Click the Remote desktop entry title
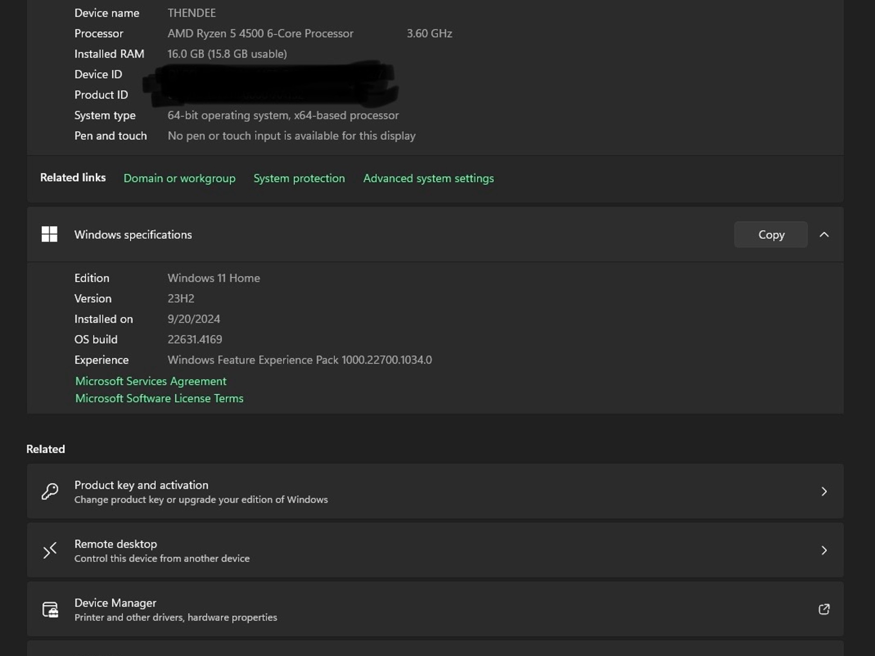 pyautogui.click(x=115, y=544)
